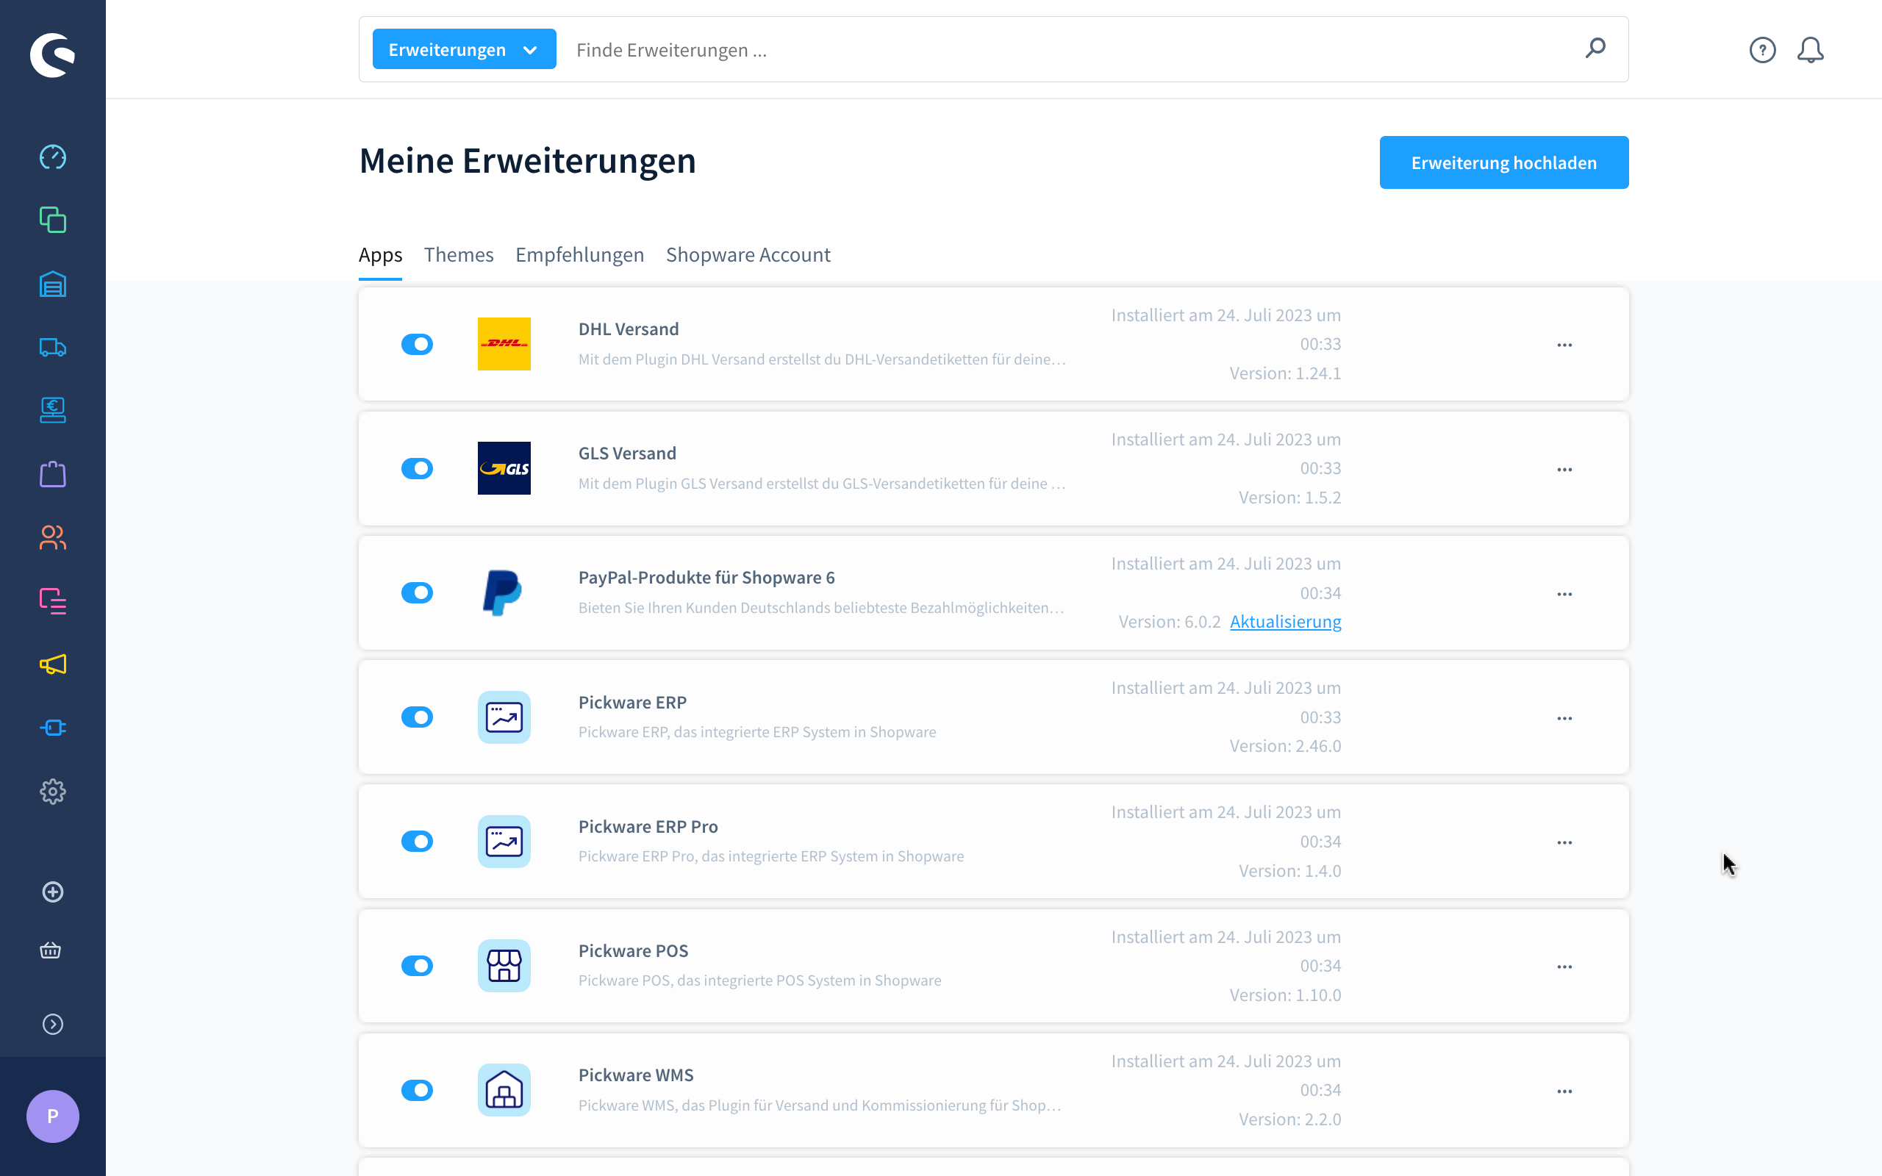Open the Shipping truck sidebar icon
1882x1176 pixels.
(x=53, y=348)
